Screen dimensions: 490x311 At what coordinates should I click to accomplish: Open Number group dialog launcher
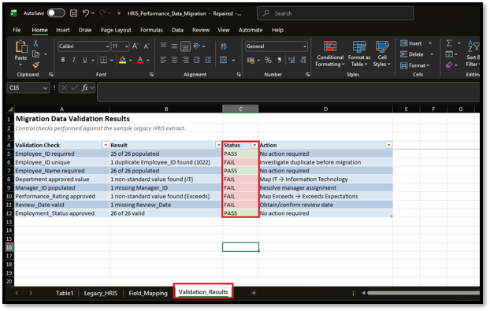click(307, 74)
